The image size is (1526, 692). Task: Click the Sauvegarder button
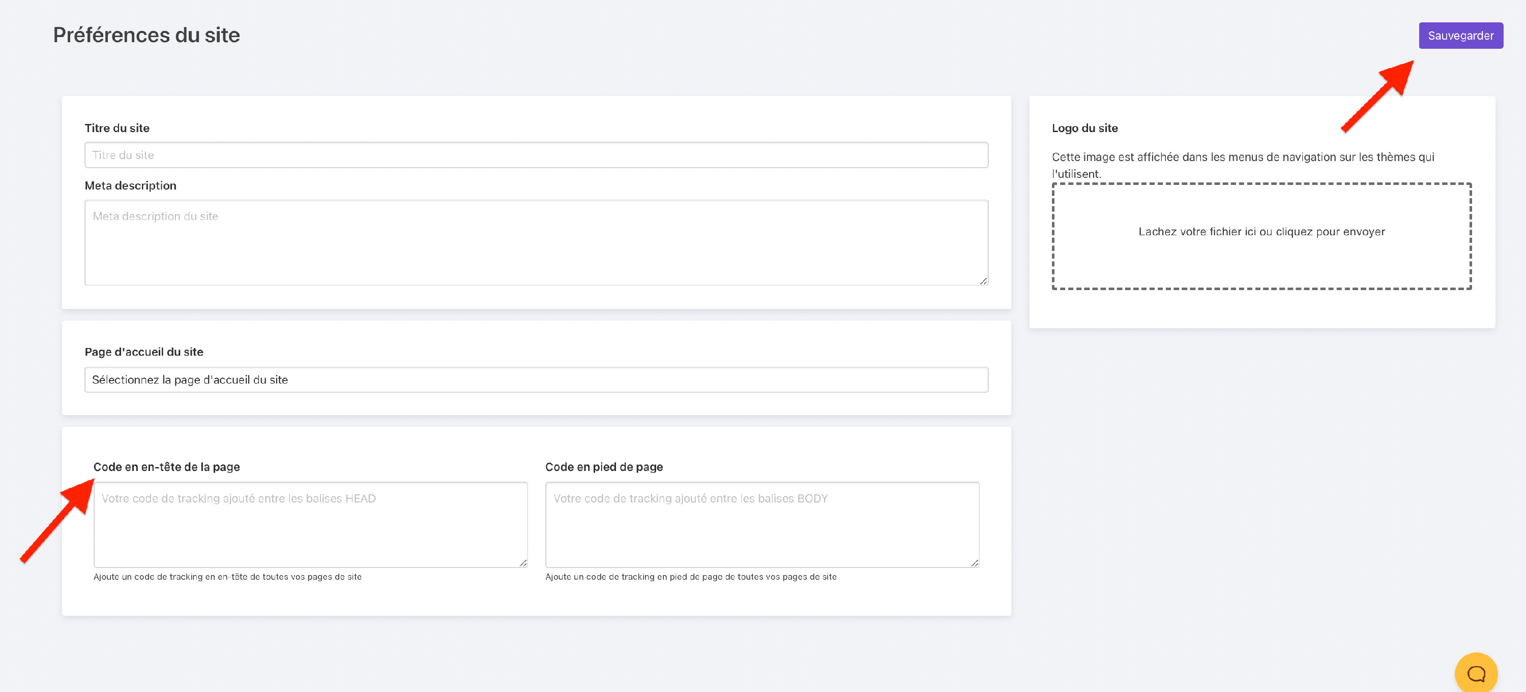point(1460,36)
